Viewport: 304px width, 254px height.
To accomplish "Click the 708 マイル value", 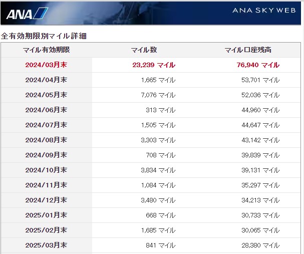I will point(160,155).
